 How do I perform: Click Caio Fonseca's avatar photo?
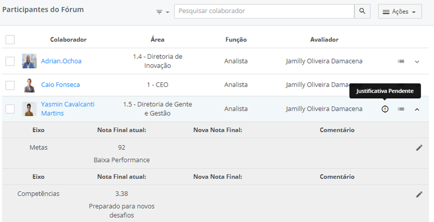29,85
